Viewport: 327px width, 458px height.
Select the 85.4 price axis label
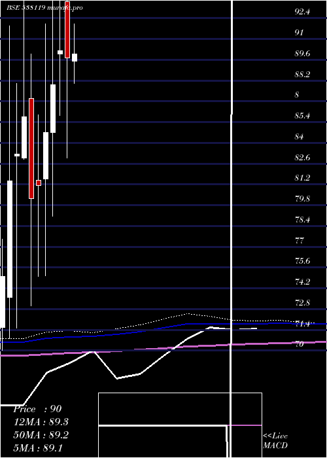tap(302, 116)
